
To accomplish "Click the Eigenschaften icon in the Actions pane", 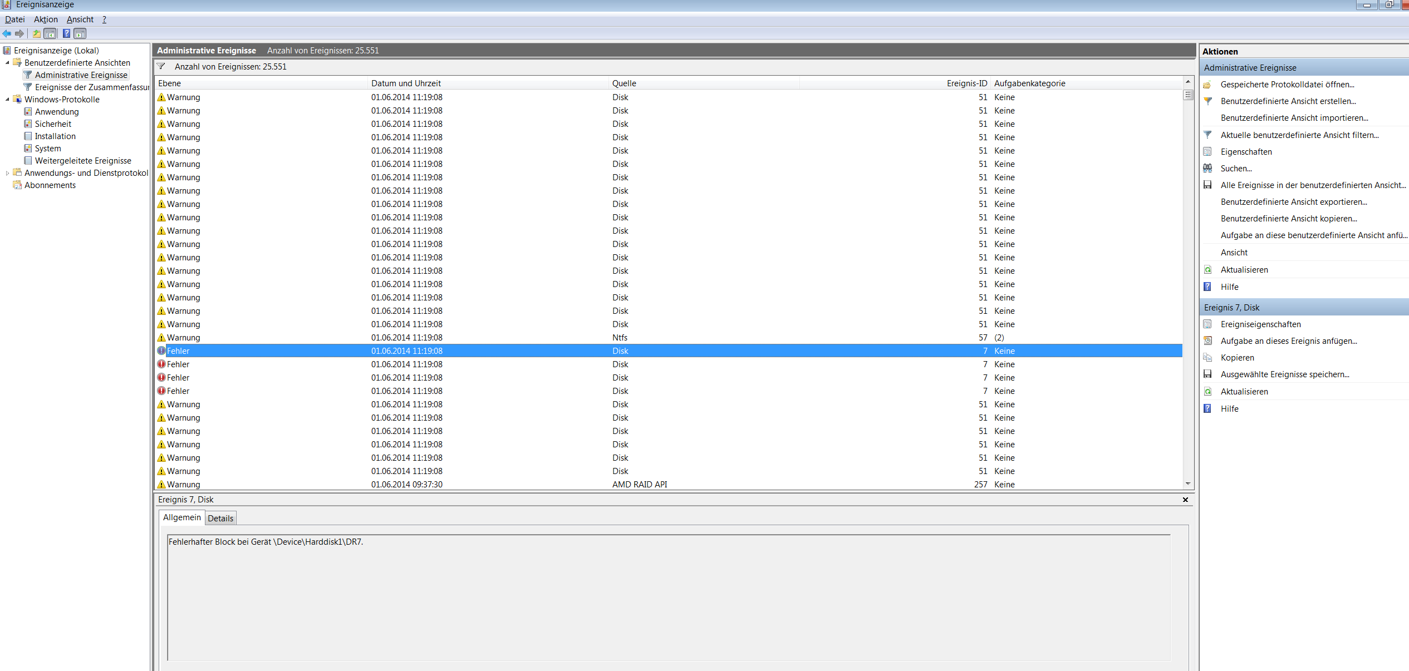I will click(x=1207, y=152).
